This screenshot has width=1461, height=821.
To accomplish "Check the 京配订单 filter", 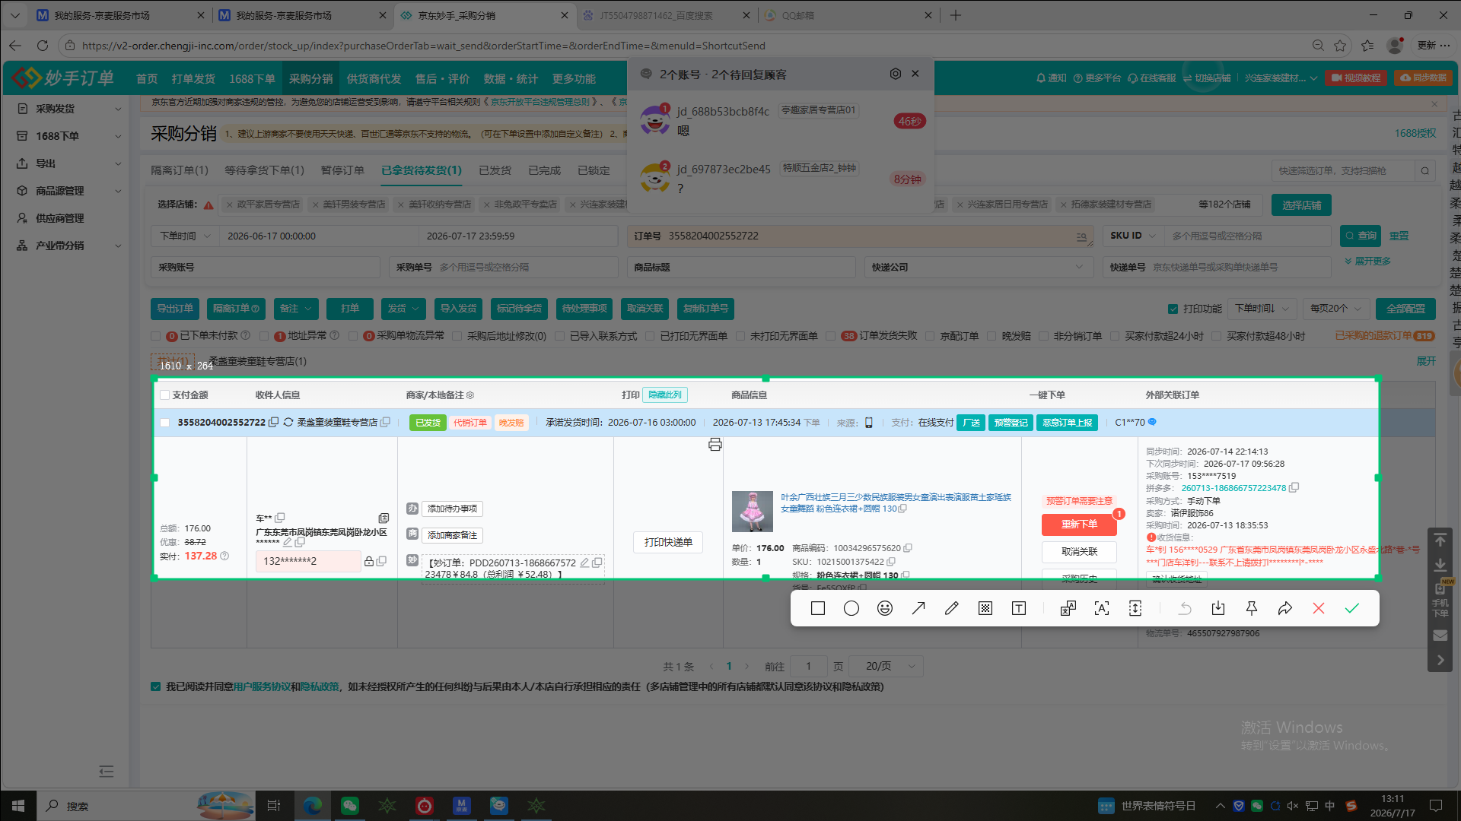I will [x=930, y=336].
